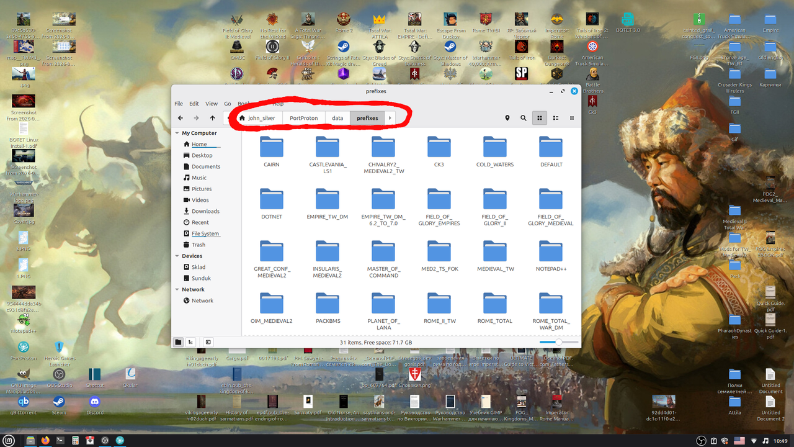The height and width of the screenshot is (447, 794).
Task: Select the CAIRN folder
Action: 271,151
